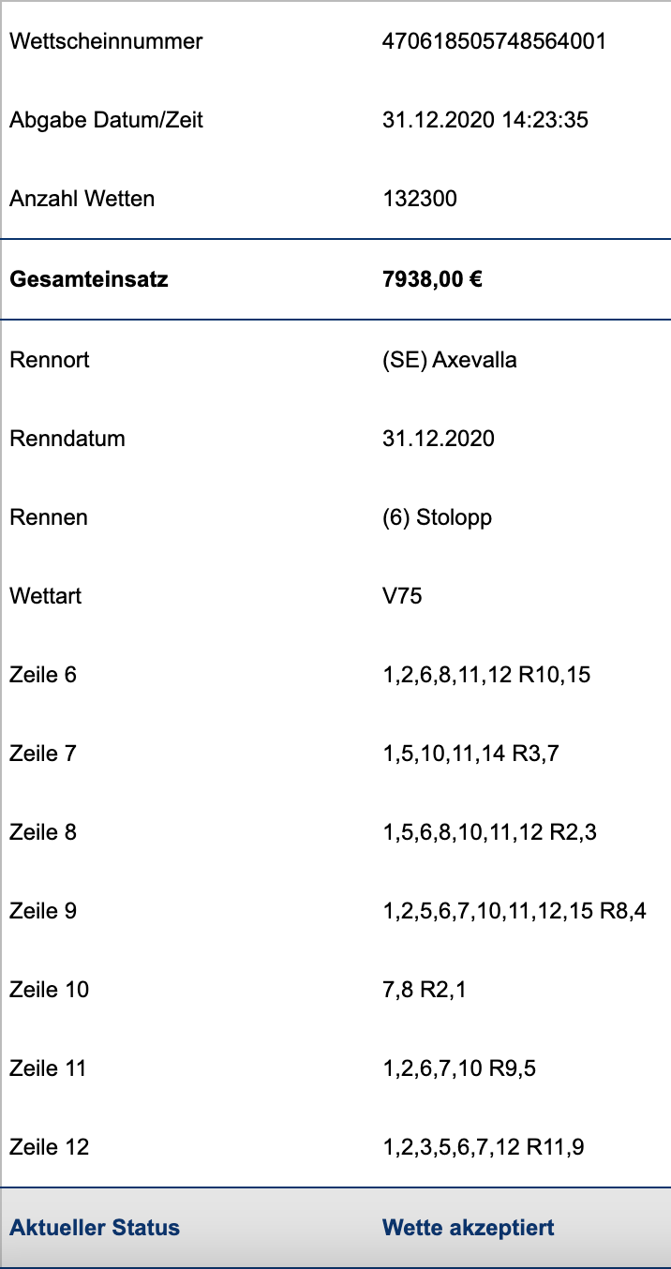Click the Wette akzeptiert status text

coord(469,1228)
